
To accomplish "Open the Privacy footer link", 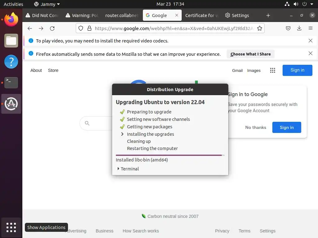I will (222, 231).
